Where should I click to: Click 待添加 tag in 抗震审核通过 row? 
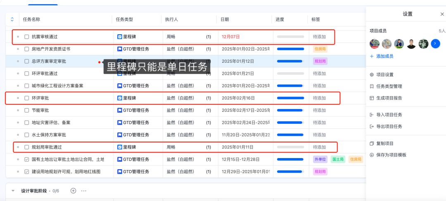(x=319, y=37)
